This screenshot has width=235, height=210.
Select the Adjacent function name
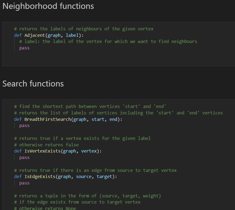(35, 35)
